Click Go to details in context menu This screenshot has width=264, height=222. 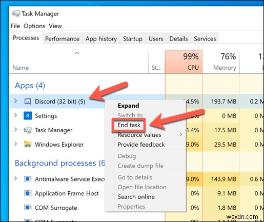click(x=135, y=177)
